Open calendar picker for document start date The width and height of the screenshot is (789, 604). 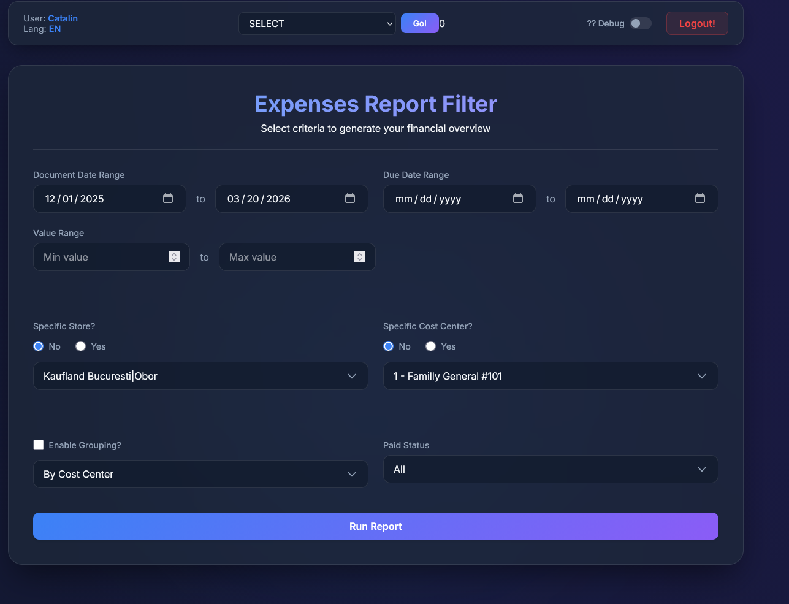click(x=168, y=199)
